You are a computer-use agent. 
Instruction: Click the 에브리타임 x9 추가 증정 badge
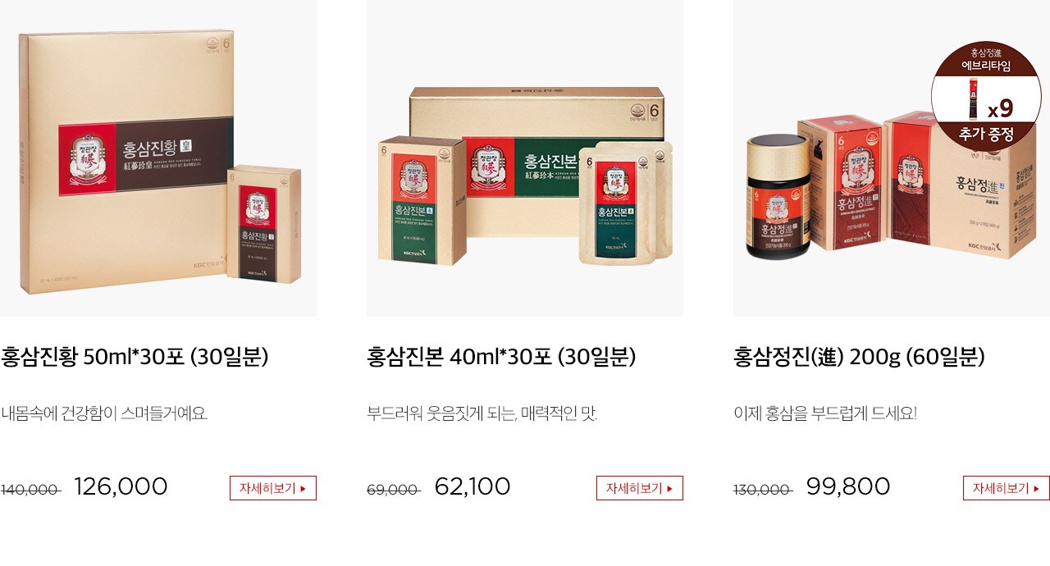987,95
